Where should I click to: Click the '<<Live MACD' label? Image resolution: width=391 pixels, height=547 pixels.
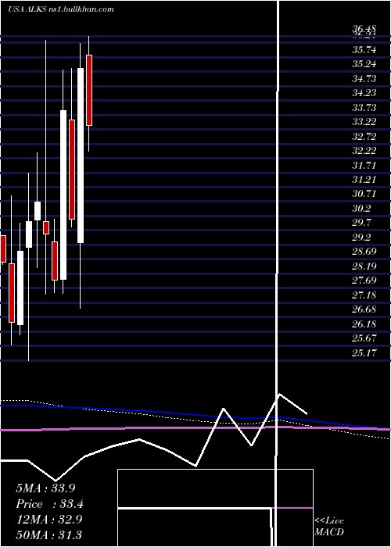point(329,526)
